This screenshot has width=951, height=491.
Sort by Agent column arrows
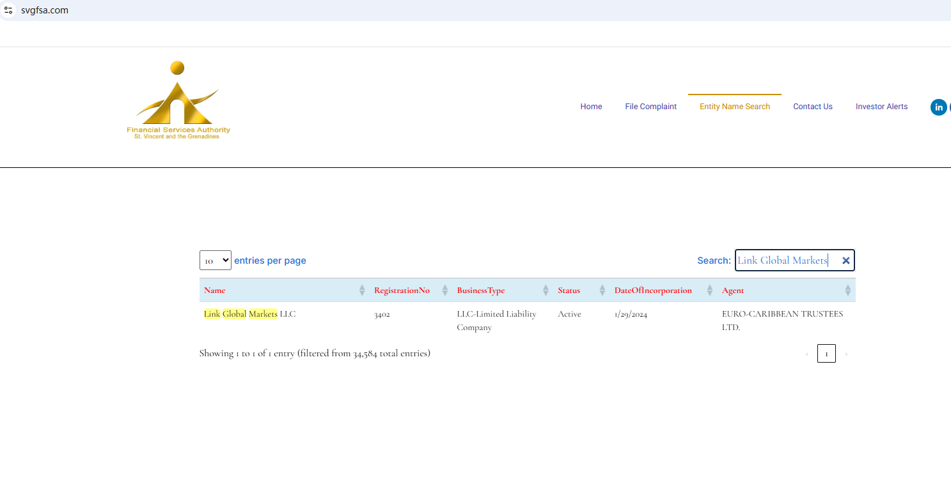pyautogui.click(x=848, y=291)
